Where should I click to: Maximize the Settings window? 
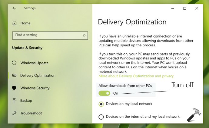[x=185, y=8]
